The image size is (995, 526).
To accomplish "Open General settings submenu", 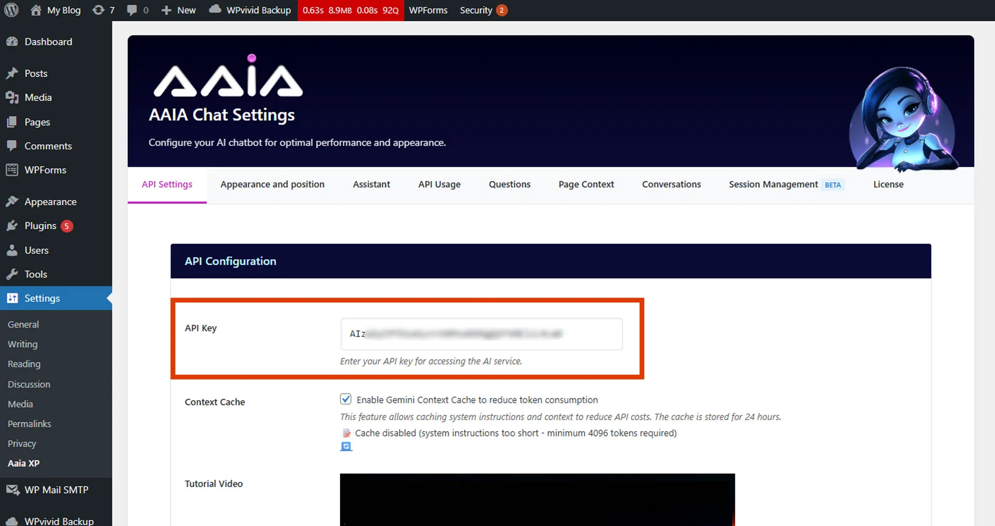I will [23, 324].
